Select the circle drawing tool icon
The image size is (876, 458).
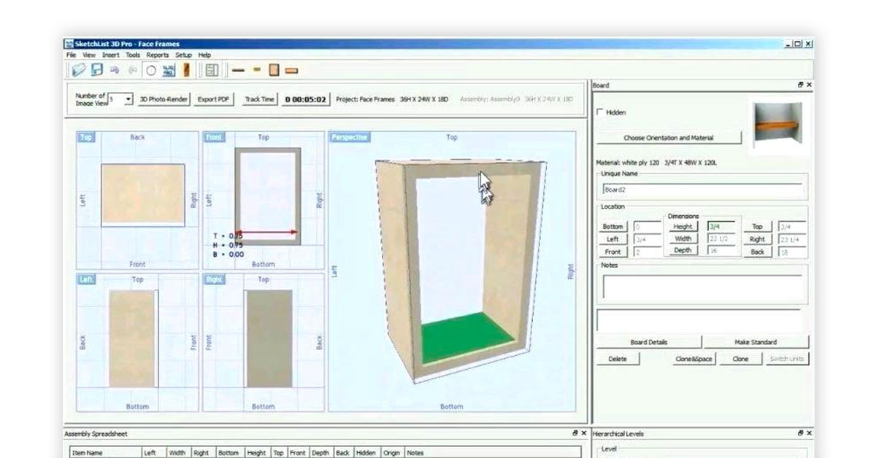tap(150, 69)
